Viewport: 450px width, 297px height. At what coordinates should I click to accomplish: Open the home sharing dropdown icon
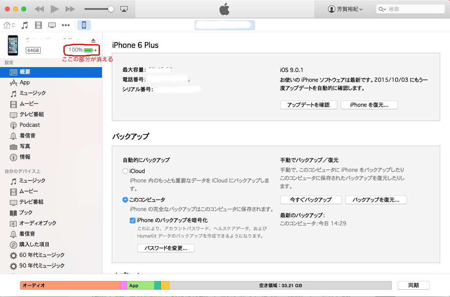pyautogui.click(x=9, y=25)
